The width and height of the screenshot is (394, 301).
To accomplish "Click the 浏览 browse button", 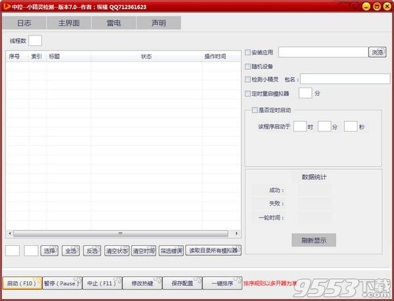I will (x=377, y=53).
